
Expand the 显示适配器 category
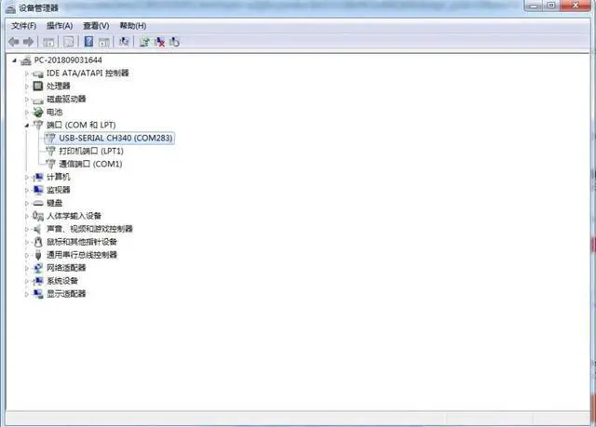[27, 294]
